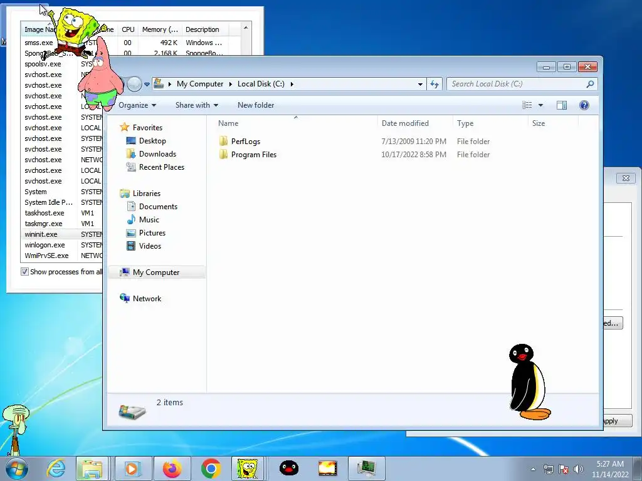The height and width of the screenshot is (481, 642).
Task: Select taskmgr.exe process row
Action: point(61,224)
